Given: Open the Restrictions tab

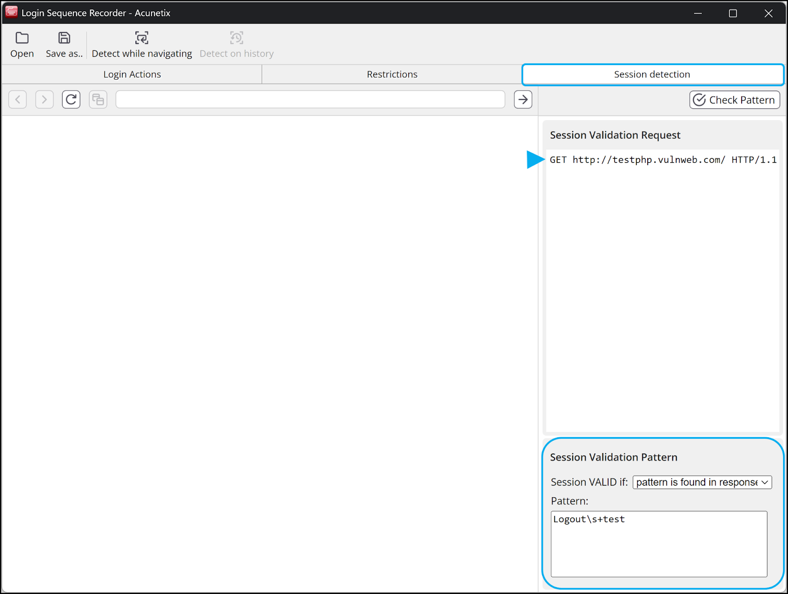Looking at the screenshot, I should (x=392, y=74).
